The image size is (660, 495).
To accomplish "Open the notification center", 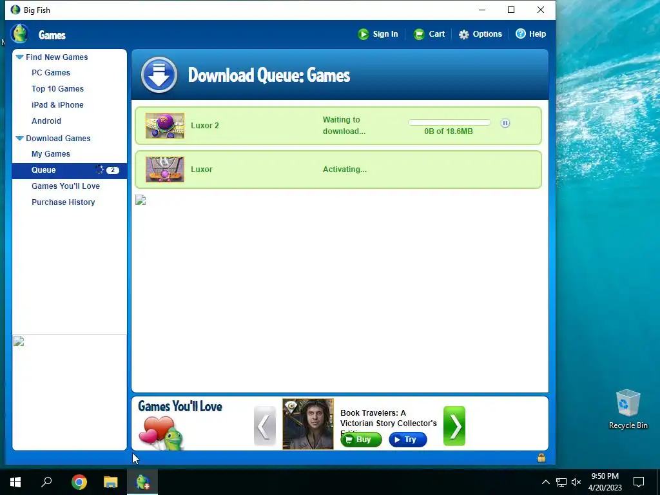I will (x=639, y=482).
